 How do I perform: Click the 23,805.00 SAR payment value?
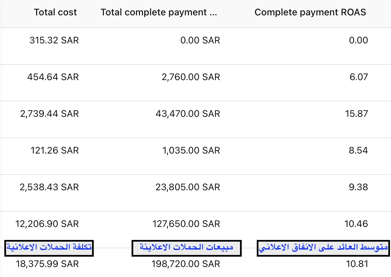coord(188,187)
